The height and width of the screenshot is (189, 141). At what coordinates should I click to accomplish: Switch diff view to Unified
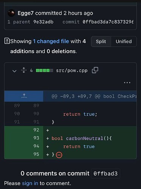[124, 42]
